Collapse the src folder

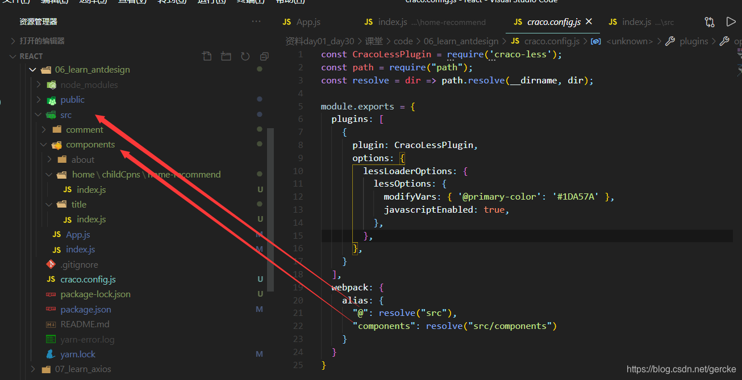39,115
